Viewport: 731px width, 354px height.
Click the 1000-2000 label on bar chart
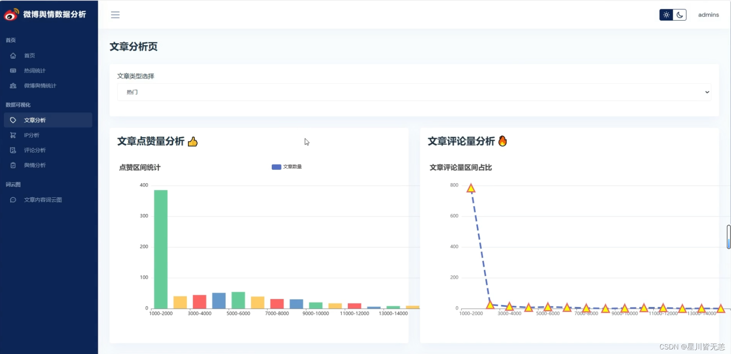161,313
